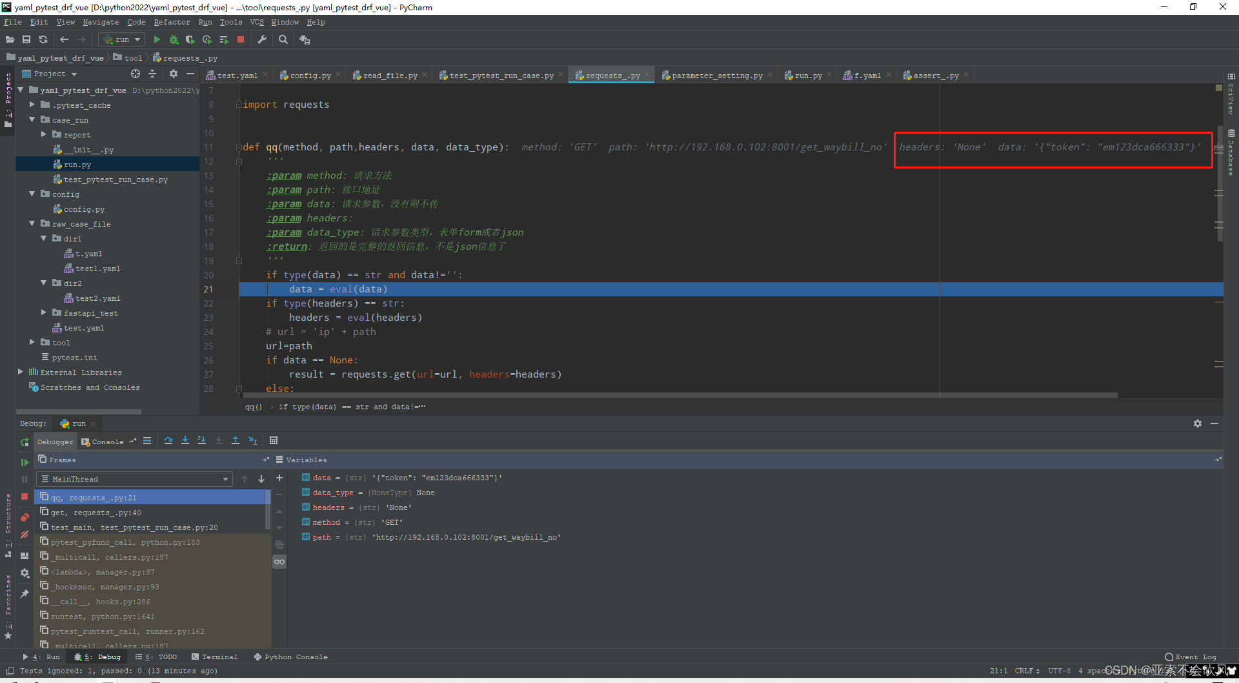
Task: Stop debugging via the side-toolbar red square
Action: coord(25,496)
